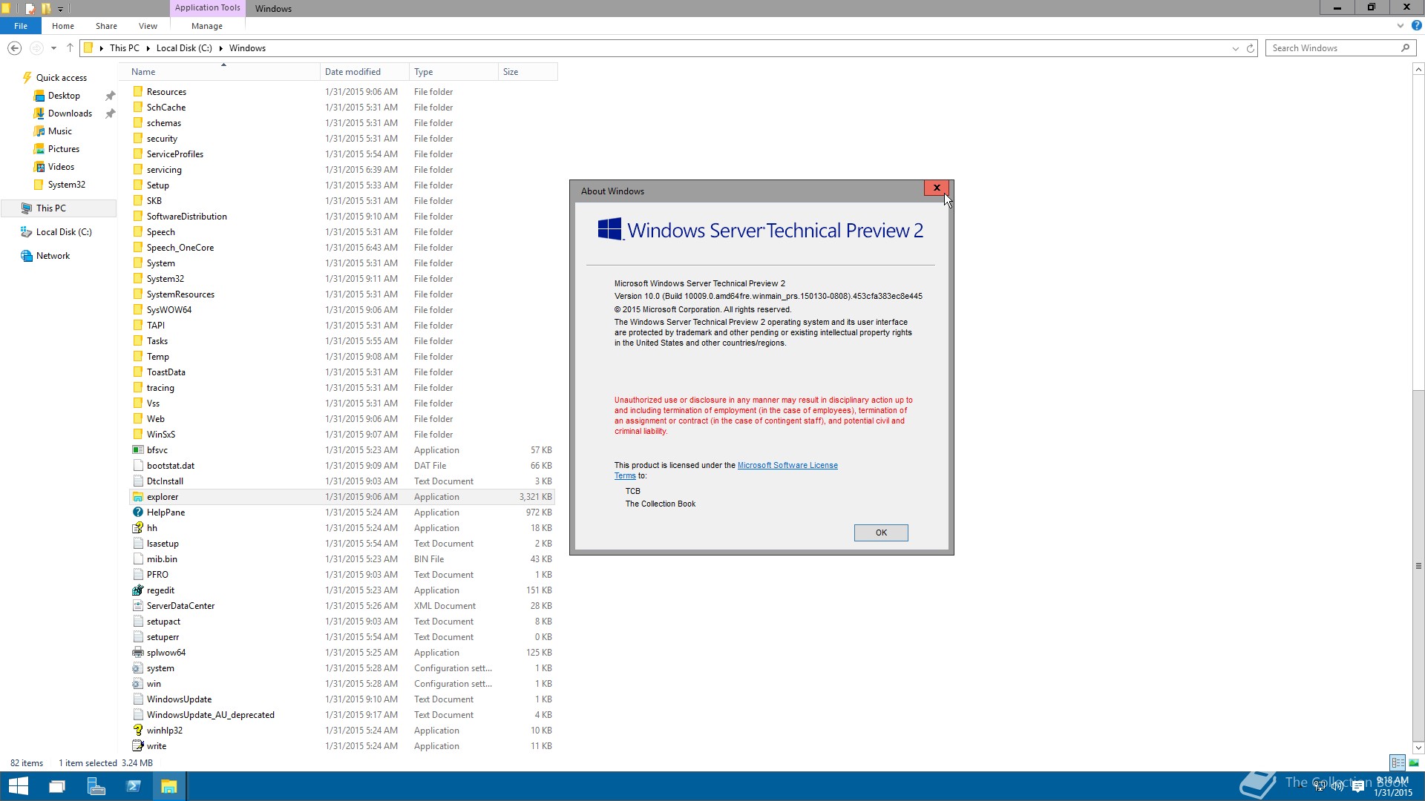Select Downloads in the navigation pane
The width and height of the screenshot is (1425, 801).
[70, 113]
